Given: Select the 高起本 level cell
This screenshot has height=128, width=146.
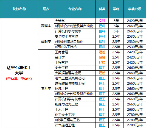Looking at the screenshot, I should pos(46,26).
